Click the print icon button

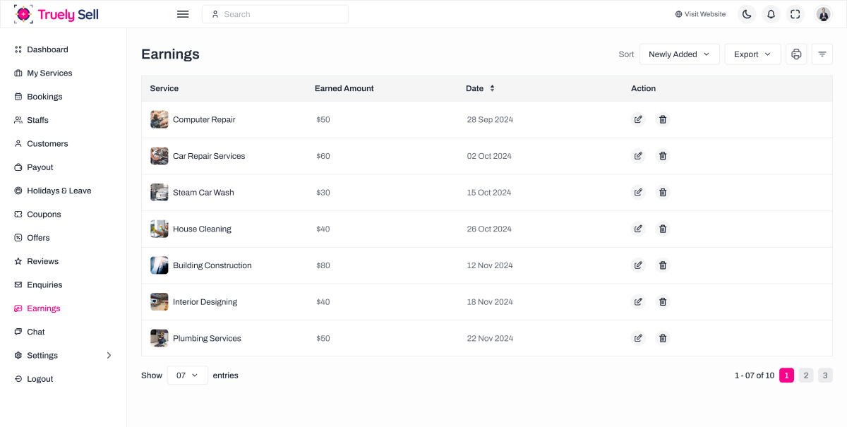click(x=796, y=54)
